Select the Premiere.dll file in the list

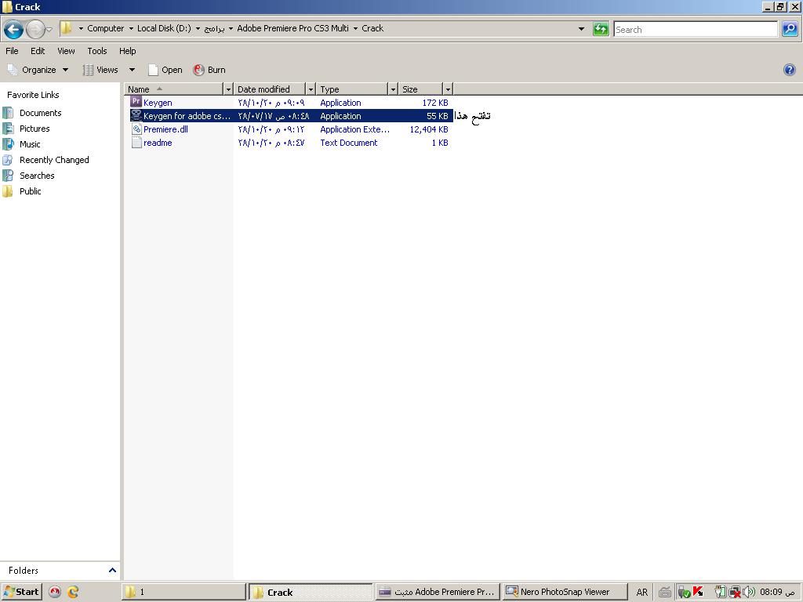pyautogui.click(x=165, y=129)
